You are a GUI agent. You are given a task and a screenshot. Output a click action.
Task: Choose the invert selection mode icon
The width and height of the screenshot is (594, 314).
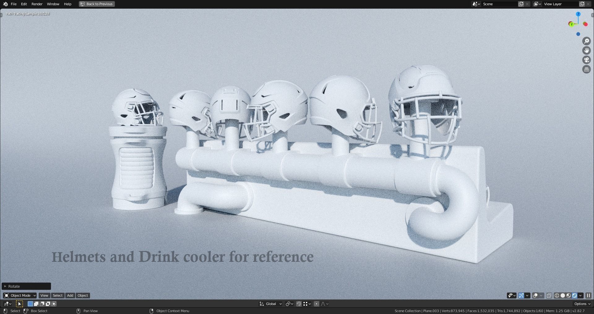pos(48,304)
